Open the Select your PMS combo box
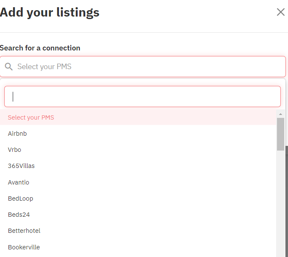 click(x=143, y=67)
